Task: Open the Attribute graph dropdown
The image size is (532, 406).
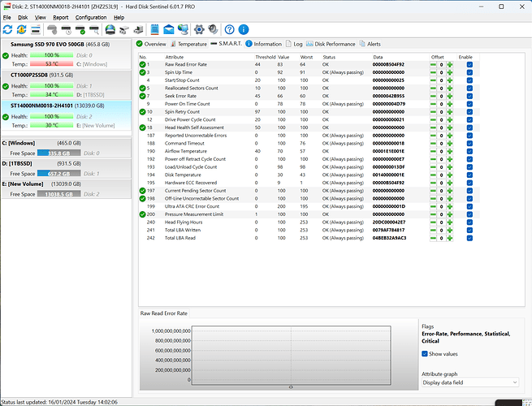Action: click(469, 382)
